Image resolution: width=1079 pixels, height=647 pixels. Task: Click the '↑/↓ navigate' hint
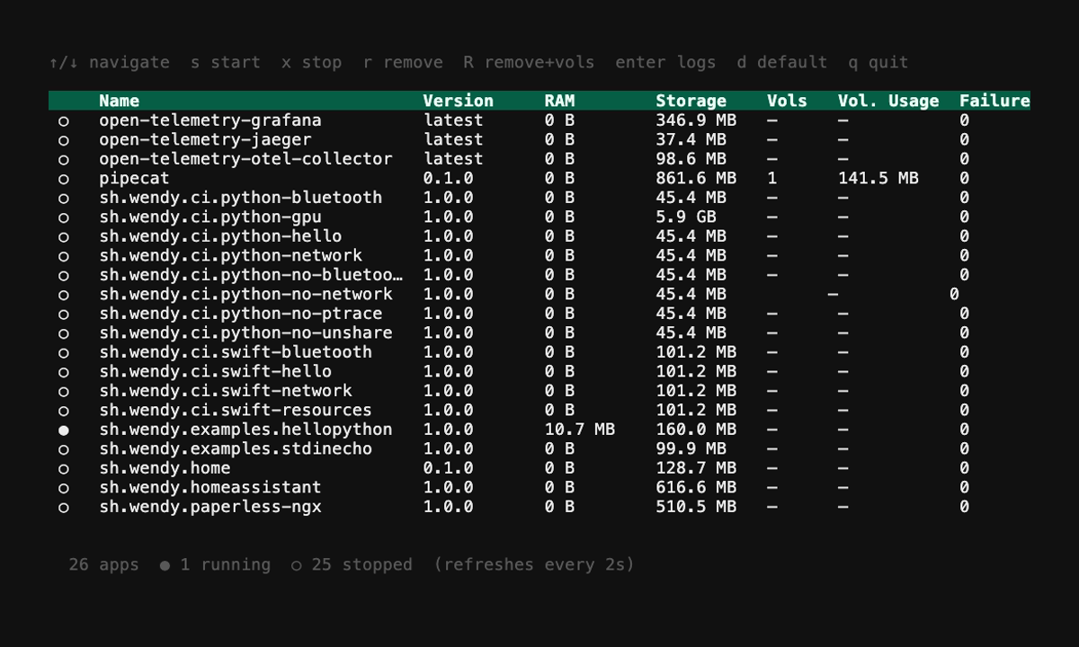(x=109, y=63)
